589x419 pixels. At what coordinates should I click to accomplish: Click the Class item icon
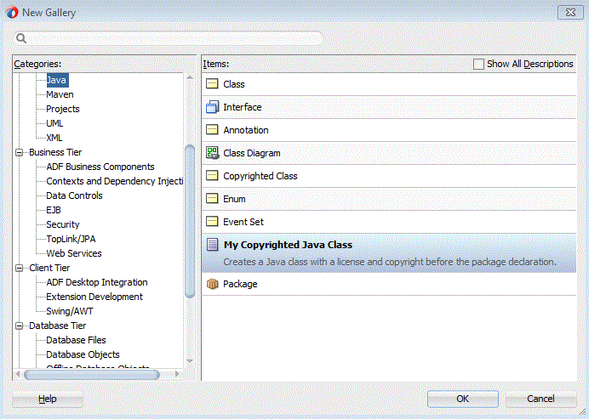coord(212,84)
